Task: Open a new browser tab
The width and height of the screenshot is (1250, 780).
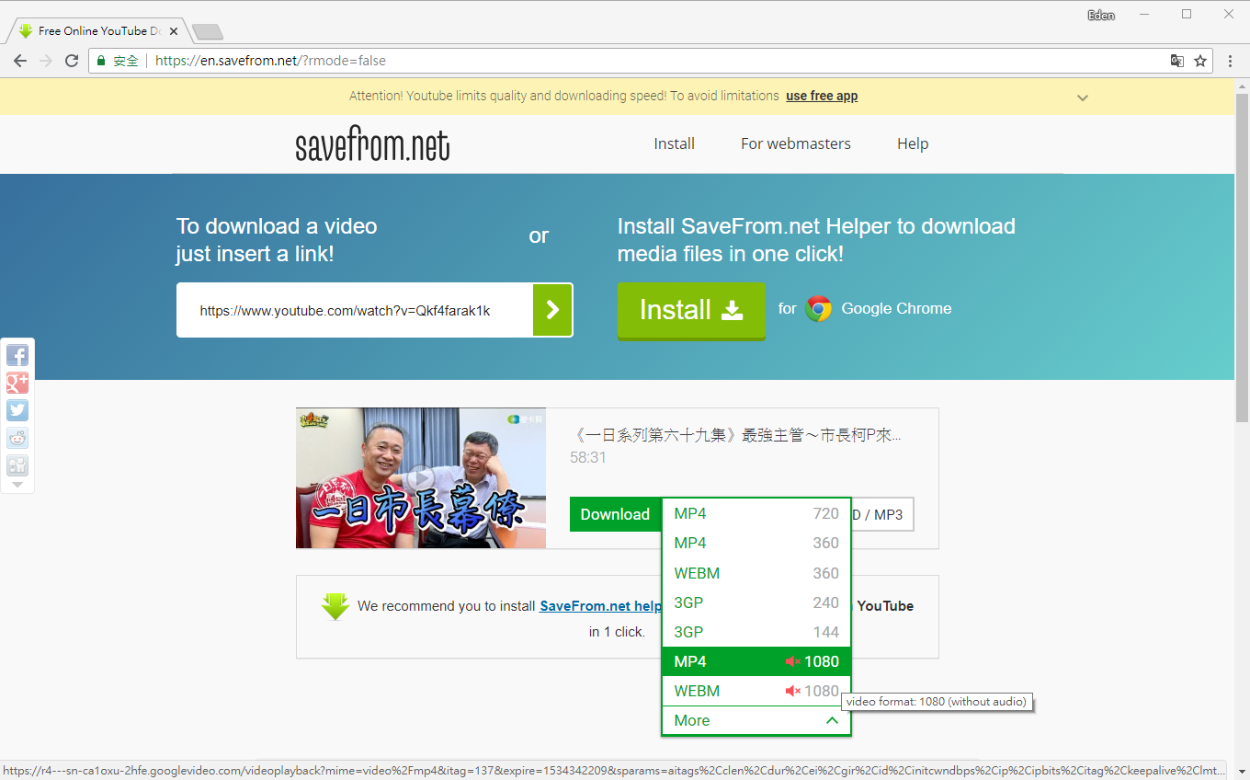Action: click(x=207, y=32)
